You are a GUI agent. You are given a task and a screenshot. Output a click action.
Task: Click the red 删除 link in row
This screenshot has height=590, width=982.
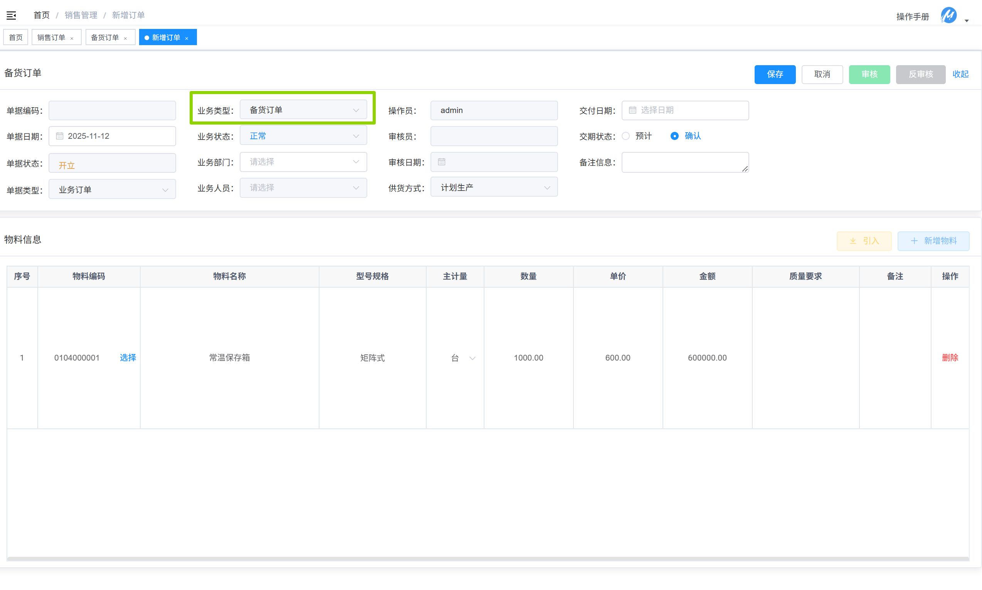tap(950, 357)
